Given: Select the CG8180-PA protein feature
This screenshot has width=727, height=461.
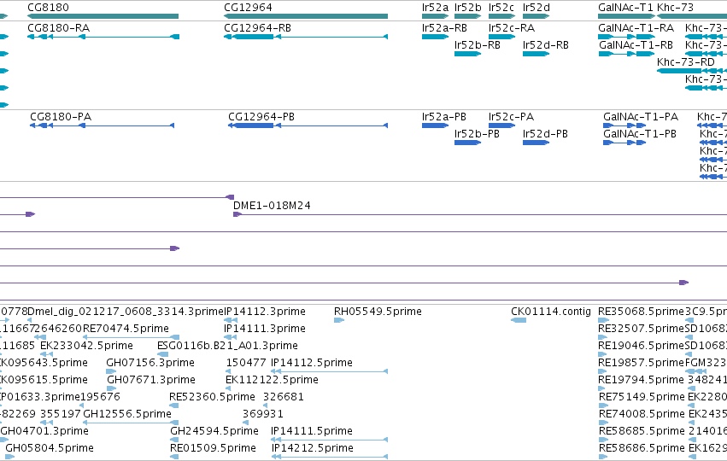Looking at the screenshot, I should 102,125.
